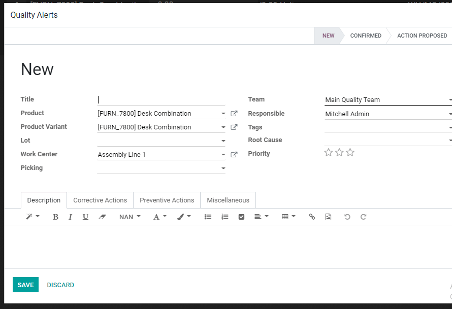The height and width of the screenshot is (309, 452).
Task: Expand the Product Variant dropdown arrow
Action: pos(223,127)
